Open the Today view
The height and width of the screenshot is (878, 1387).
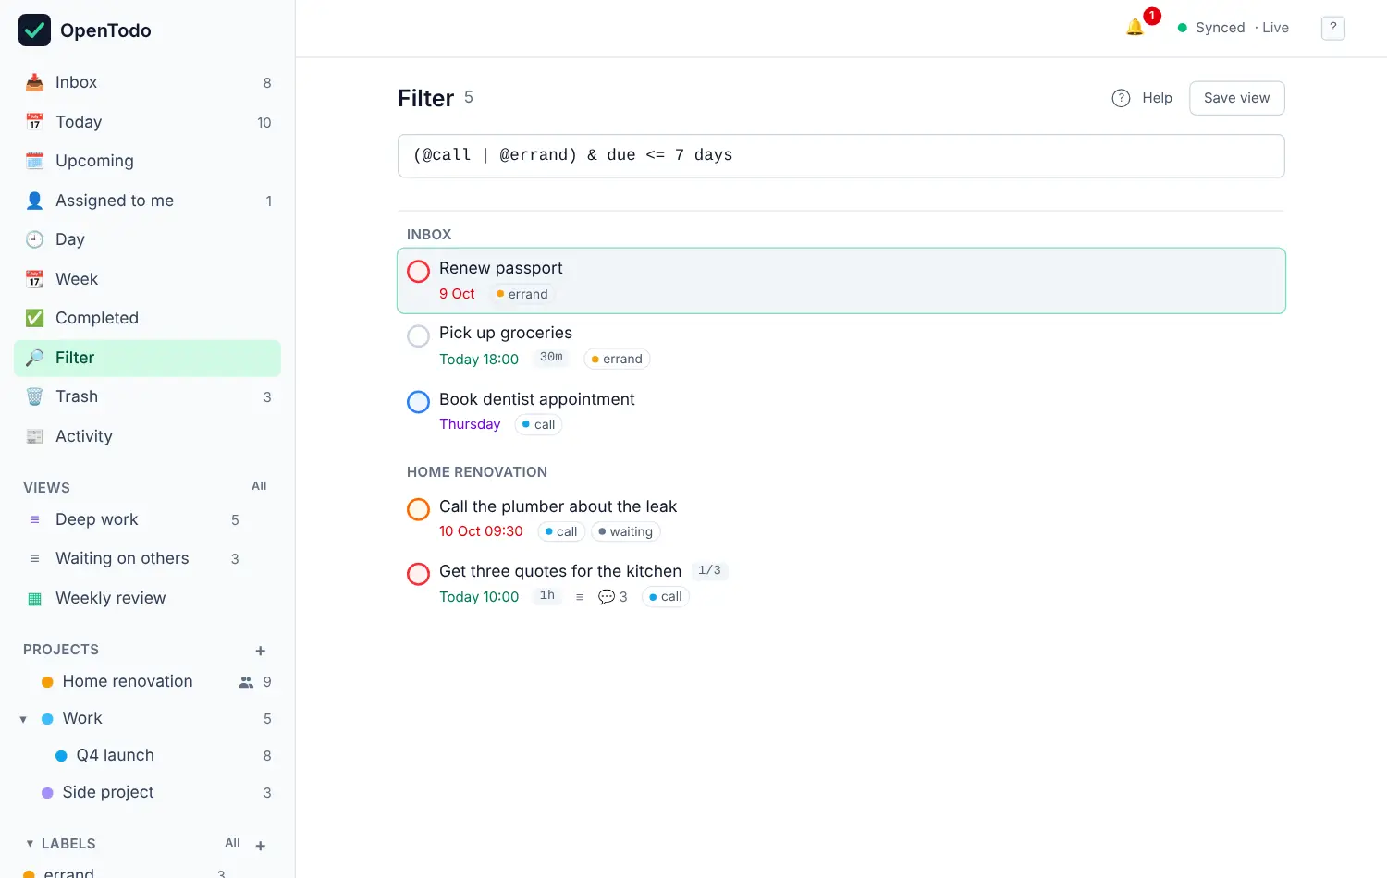click(147, 122)
